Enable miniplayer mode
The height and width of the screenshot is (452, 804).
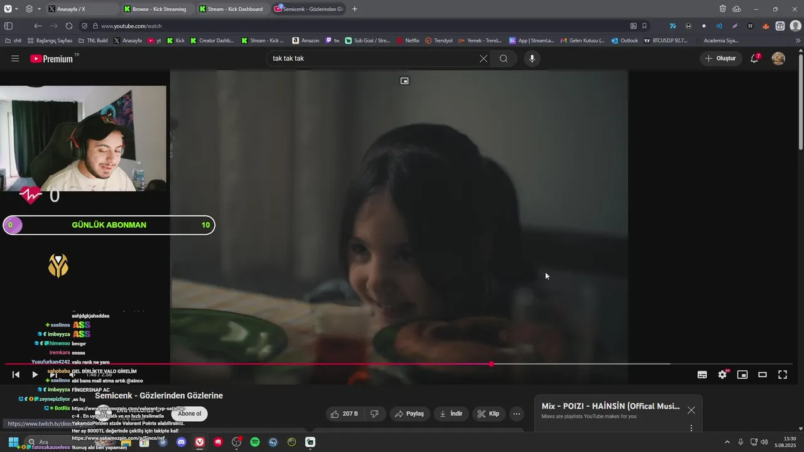742,375
